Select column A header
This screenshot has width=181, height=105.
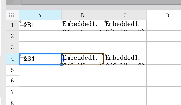(x=40, y=15)
